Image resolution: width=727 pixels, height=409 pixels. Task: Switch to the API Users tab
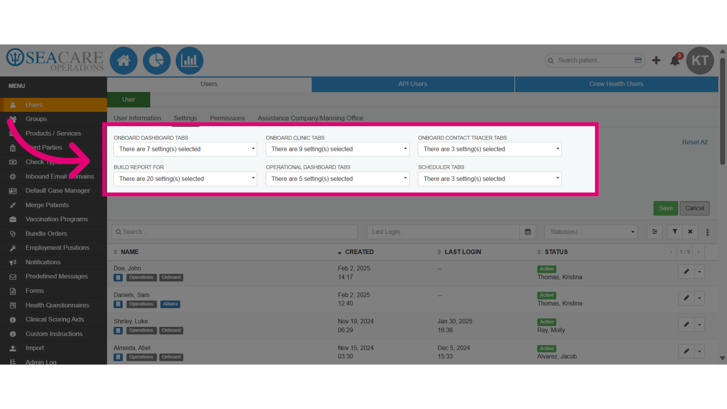coord(413,84)
